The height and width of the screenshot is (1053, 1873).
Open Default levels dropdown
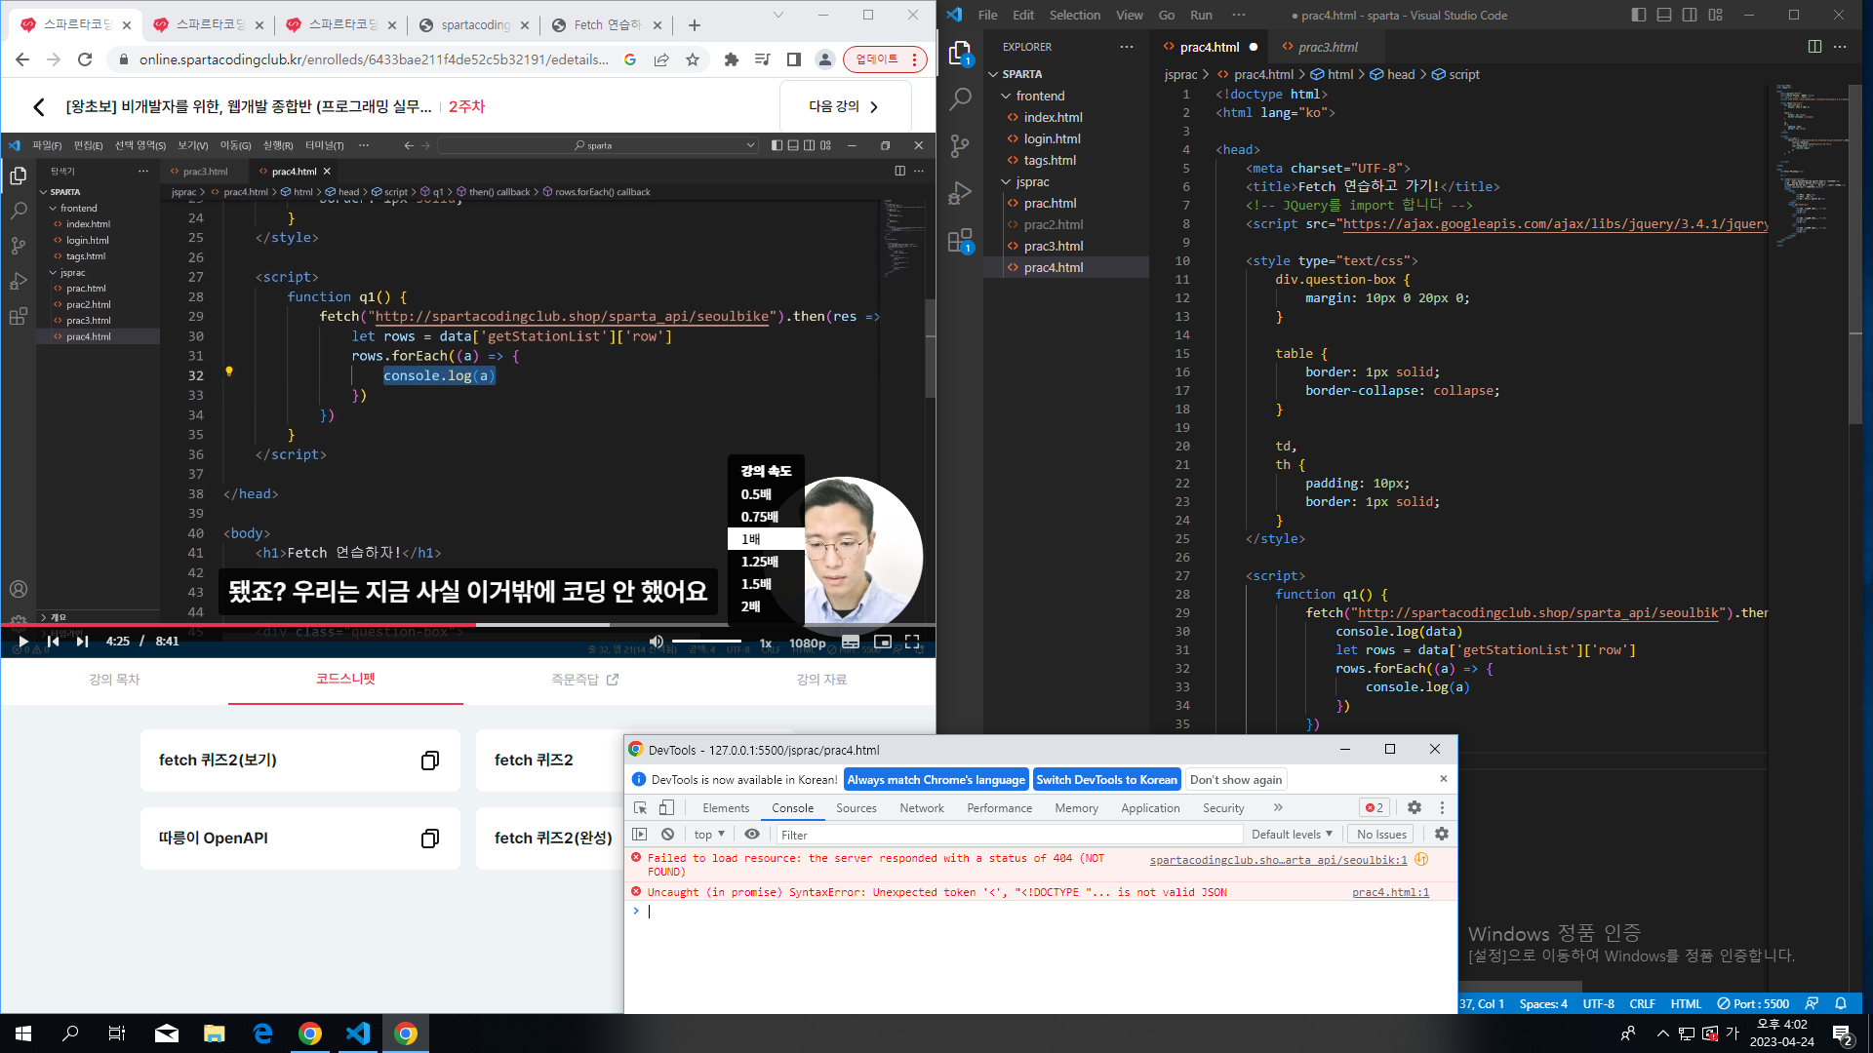tap(1292, 835)
